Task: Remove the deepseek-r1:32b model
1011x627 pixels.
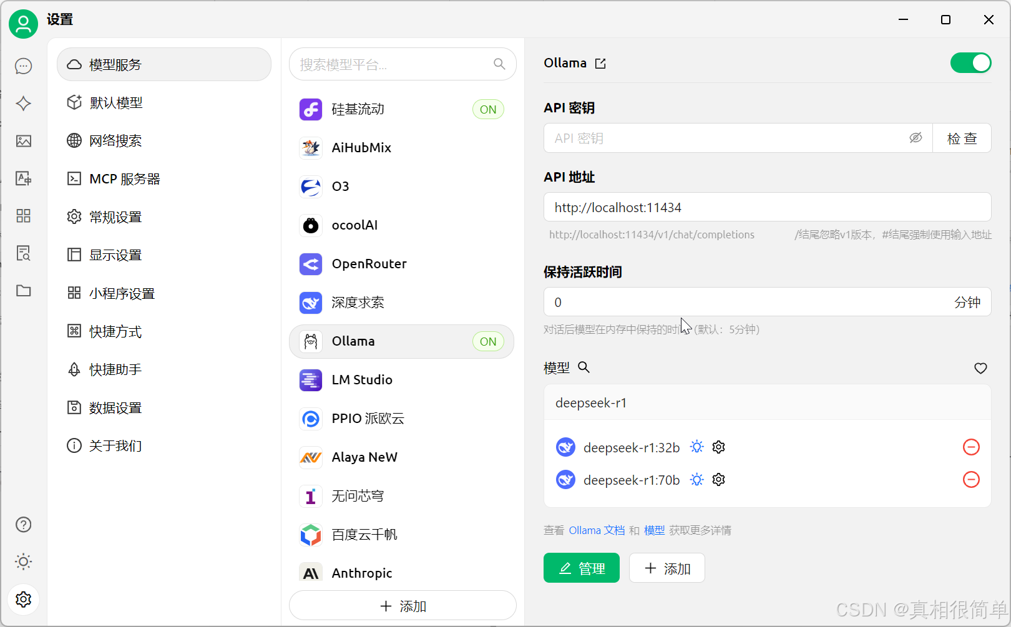Action: [971, 447]
